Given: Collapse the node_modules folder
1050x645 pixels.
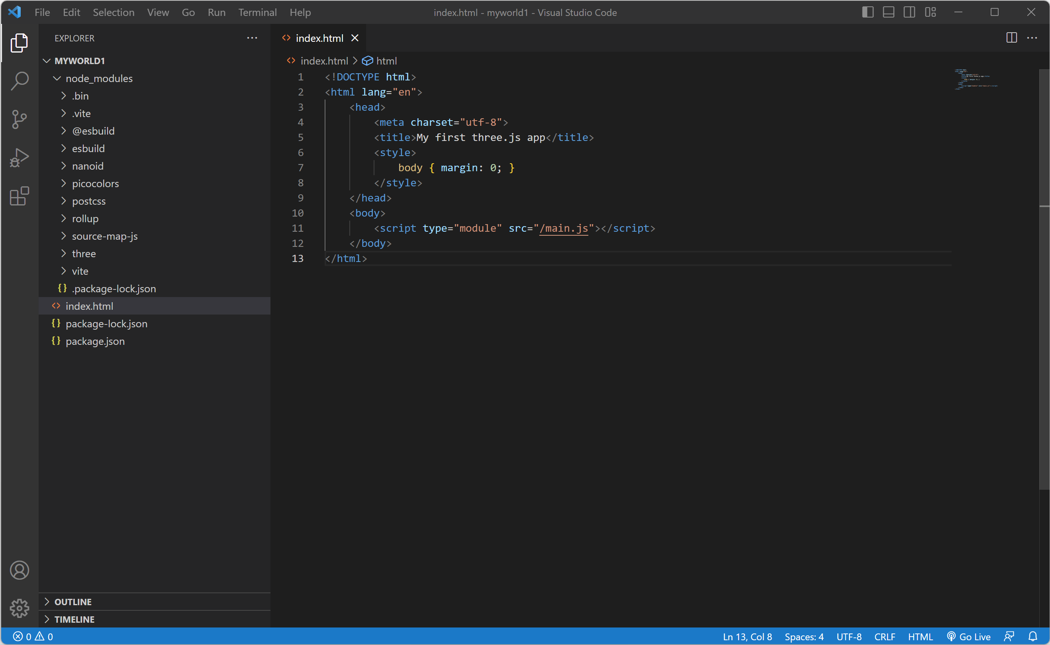Looking at the screenshot, I should [99, 78].
